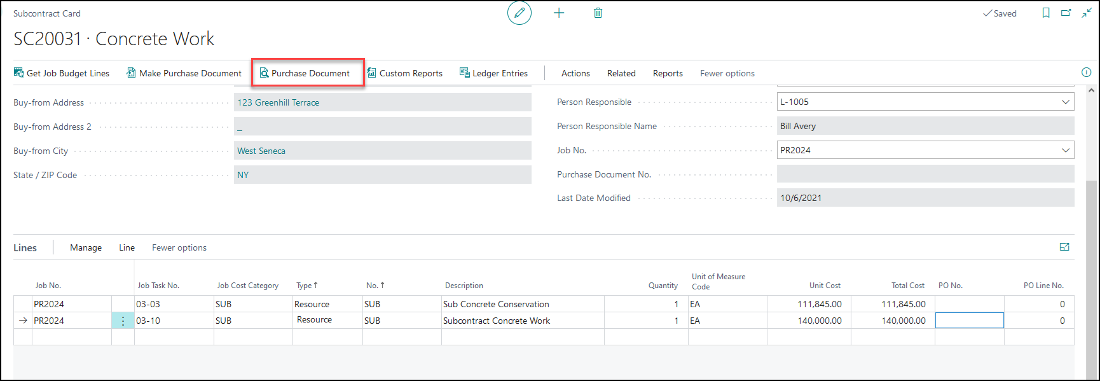Open the highlighted Purchase Document action

coord(308,73)
